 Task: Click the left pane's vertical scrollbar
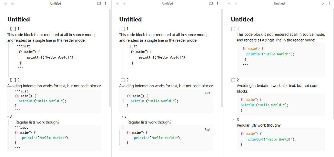(x=110, y=58)
